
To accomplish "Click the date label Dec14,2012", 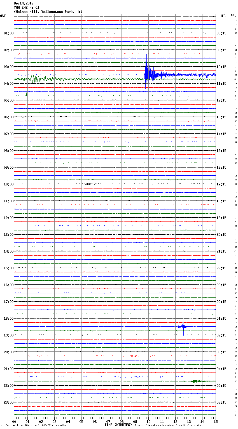I will (24, 3).
